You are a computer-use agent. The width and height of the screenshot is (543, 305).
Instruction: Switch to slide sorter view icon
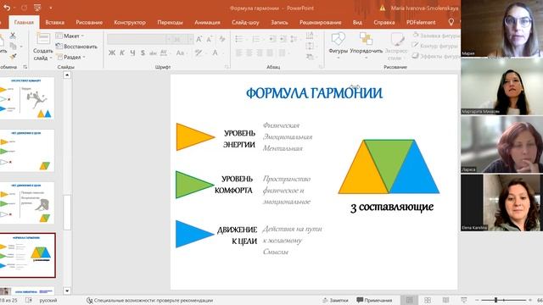(428, 300)
